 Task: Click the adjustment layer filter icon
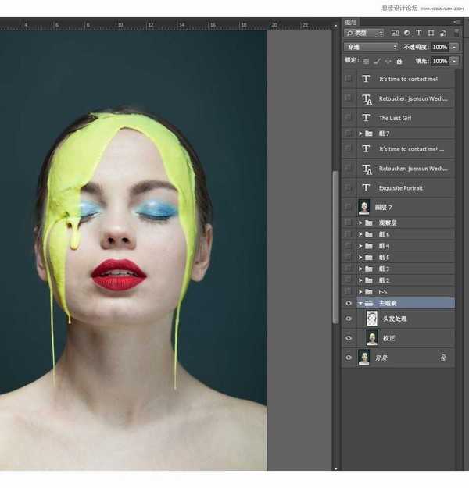pos(406,34)
